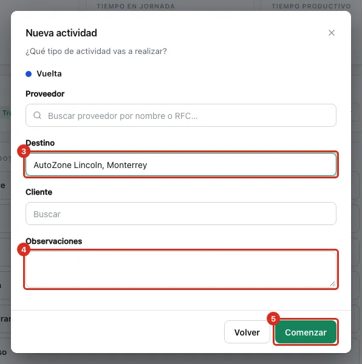The height and width of the screenshot is (364, 362).
Task: Click the Proveedor field label
Action: [x=45, y=94]
